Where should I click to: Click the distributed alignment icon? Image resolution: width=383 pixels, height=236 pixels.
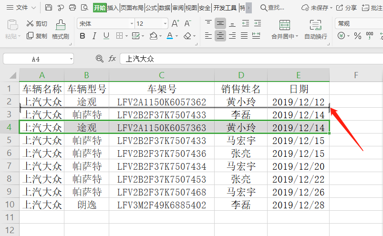pos(256,36)
